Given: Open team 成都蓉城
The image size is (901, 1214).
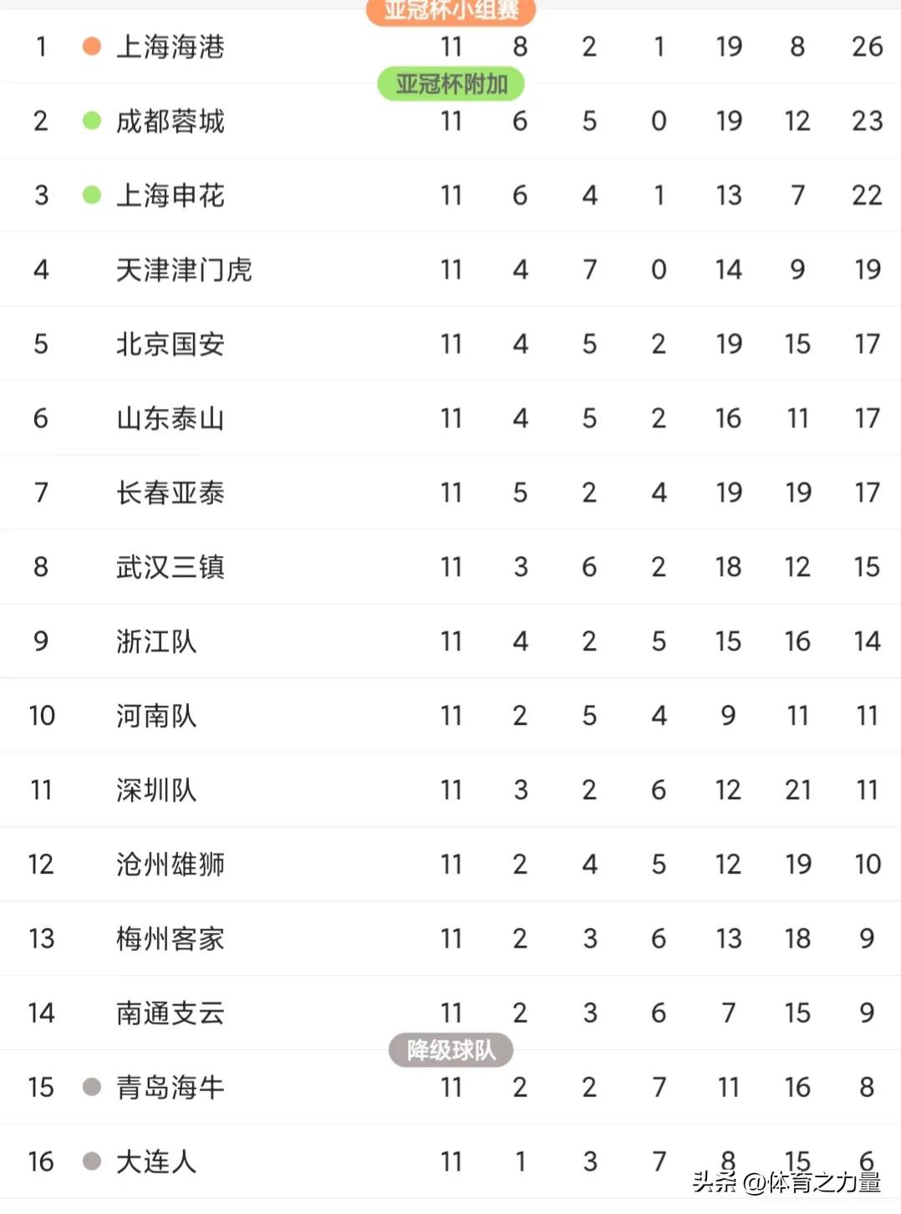Looking at the screenshot, I should (x=171, y=121).
